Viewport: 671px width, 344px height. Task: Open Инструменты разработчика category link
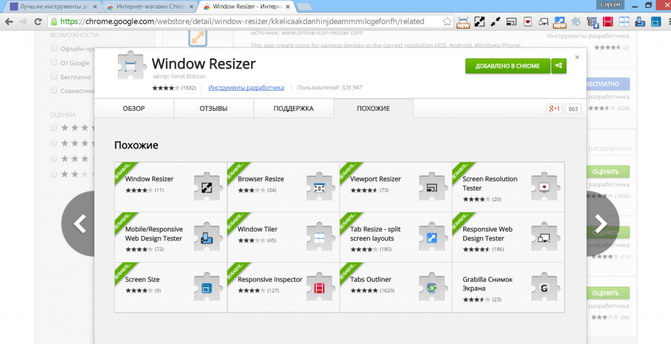pos(246,87)
